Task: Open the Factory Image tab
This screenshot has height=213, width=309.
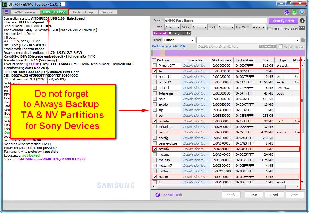Action: coord(83,12)
